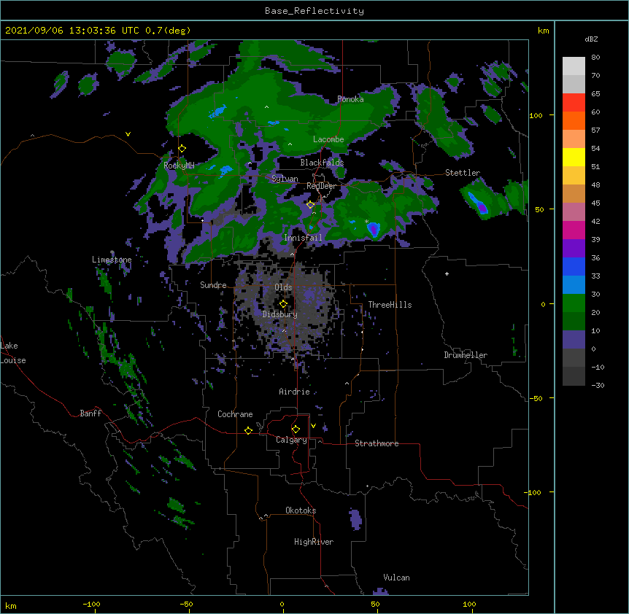This screenshot has height=614, width=629.
Task: Click the yellow diamond marker near RockyMH
Action: (x=182, y=149)
